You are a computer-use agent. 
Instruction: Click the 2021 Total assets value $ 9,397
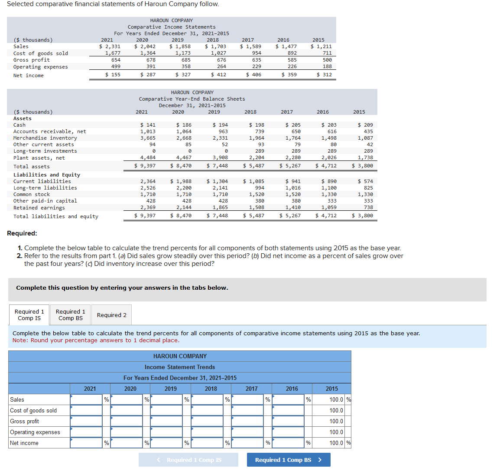click(145, 166)
